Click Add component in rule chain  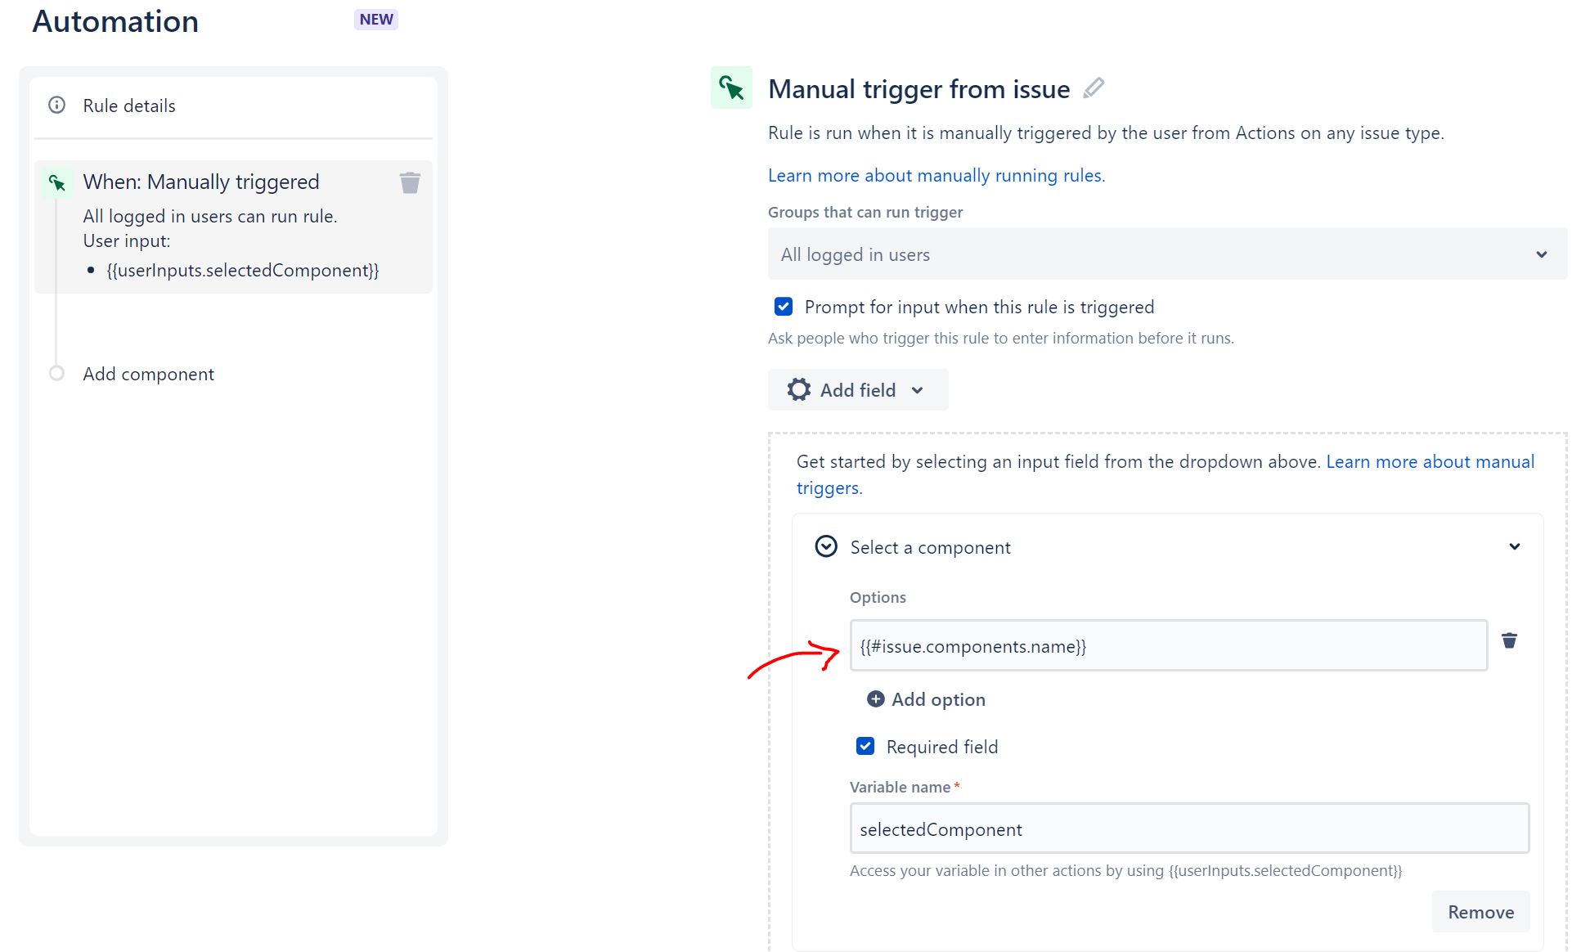(148, 374)
